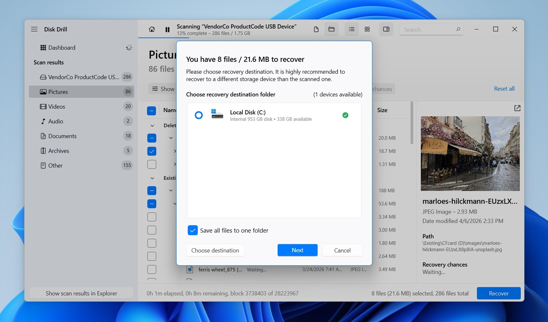
Task: Open the Show filter button
Action: point(163,89)
